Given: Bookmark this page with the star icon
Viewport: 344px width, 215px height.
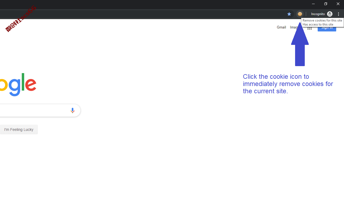Looking at the screenshot, I should (289, 14).
